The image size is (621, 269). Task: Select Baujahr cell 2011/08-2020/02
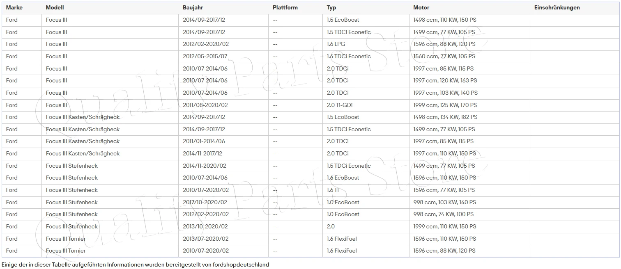pyautogui.click(x=223, y=105)
